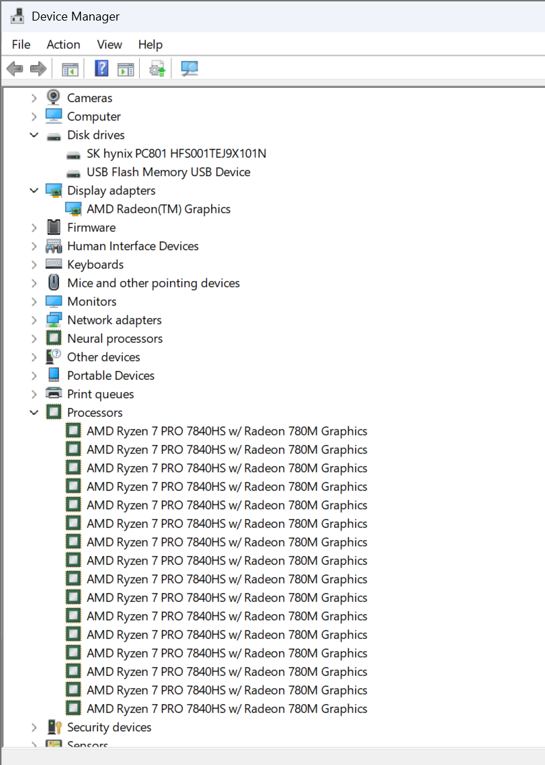Click the Forward arrow toolbar button
The width and height of the screenshot is (545, 765).
(38, 69)
